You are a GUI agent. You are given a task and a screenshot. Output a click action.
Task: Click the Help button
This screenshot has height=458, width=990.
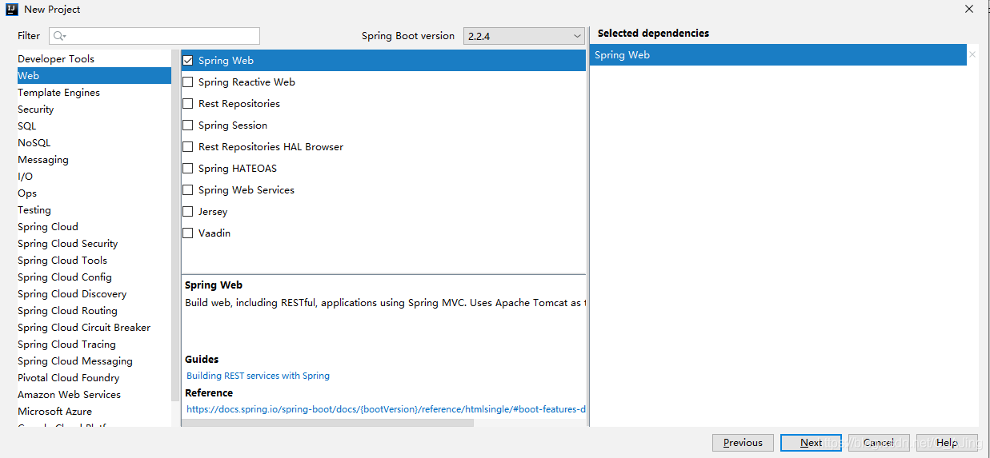click(x=947, y=443)
